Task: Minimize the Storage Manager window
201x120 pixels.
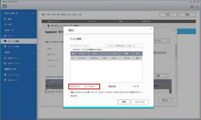Action: [191, 2]
